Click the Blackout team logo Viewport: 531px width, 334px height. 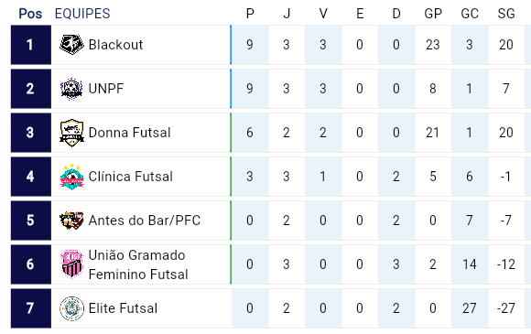71,44
